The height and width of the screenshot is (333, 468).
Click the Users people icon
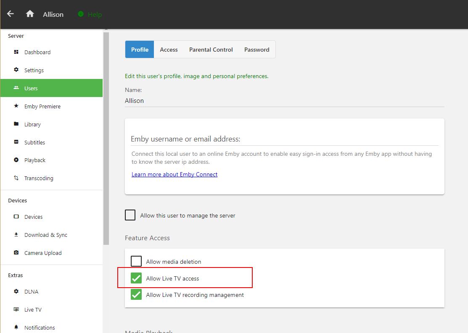click(16, 88)
